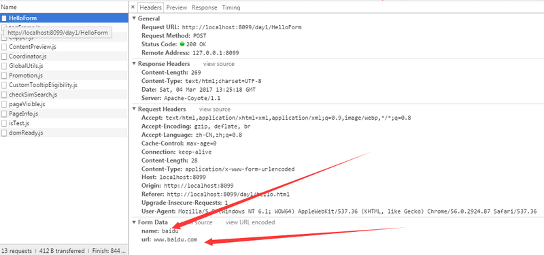Click the Cache-Control max-age=0 value
Screen dimensions: 544x255
point(201,143)
